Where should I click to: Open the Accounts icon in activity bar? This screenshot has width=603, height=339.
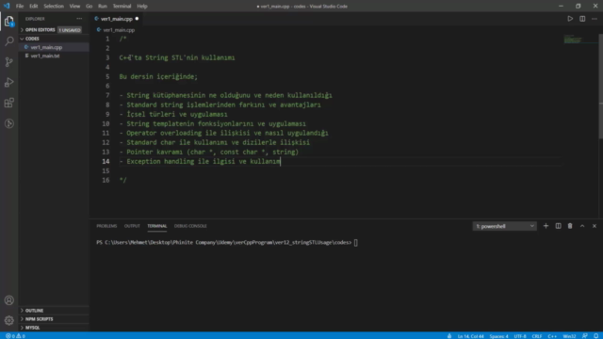[9, 300]
